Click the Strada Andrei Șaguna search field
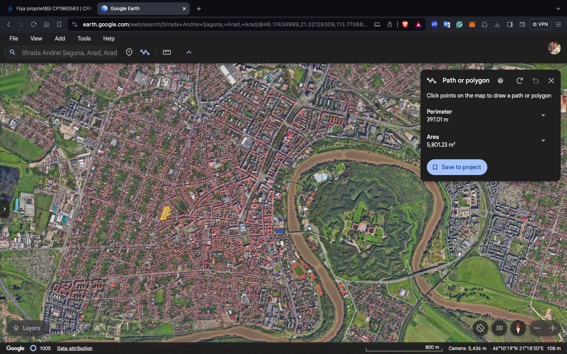The height and width of the screenshot is (354, 567). [x=69, y=53]
